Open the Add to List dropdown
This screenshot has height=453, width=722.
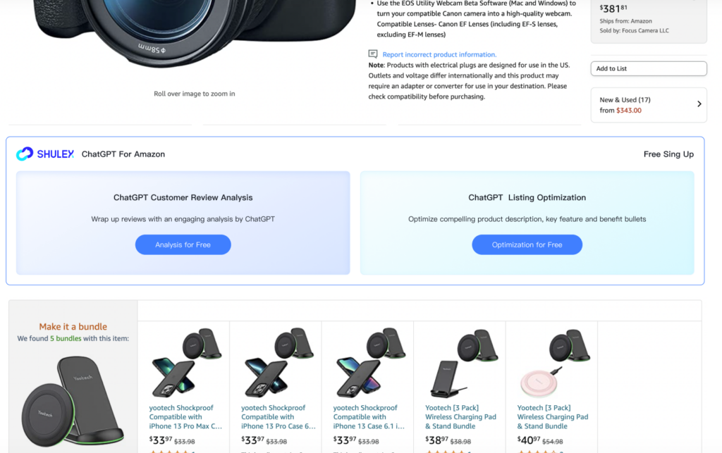649,68
